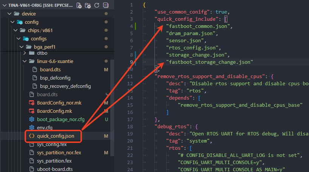Click the New File icon in explorer header
This screenshot has width=309, height=172.
79,5
